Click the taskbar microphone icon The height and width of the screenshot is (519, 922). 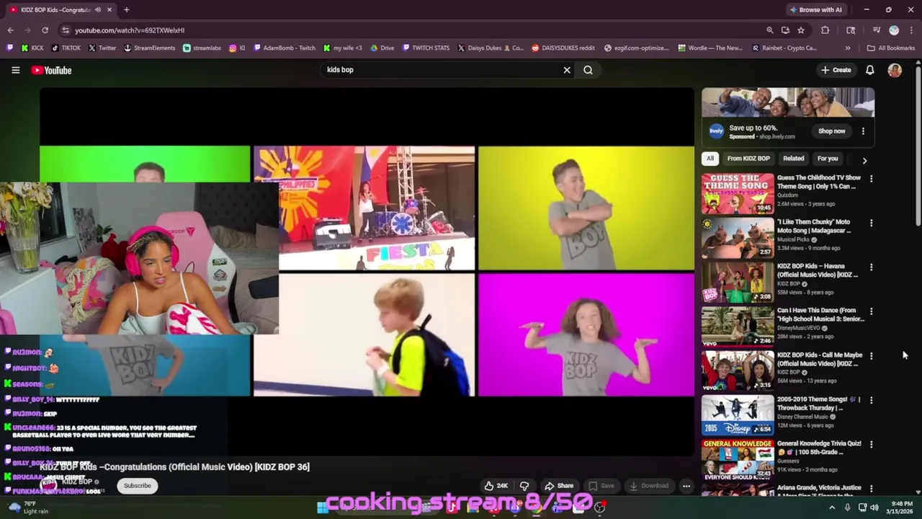click(847, 507)
